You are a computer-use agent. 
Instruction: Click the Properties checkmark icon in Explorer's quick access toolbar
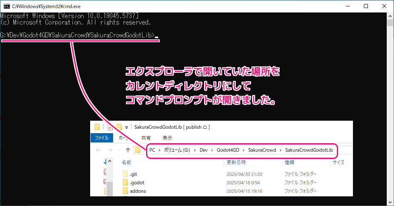110,127
